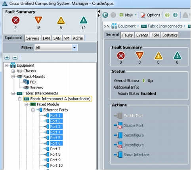Expand the Chassis node

click(13, 71)
